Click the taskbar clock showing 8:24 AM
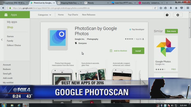Viewport: 191px width, 107px height. 183,106
